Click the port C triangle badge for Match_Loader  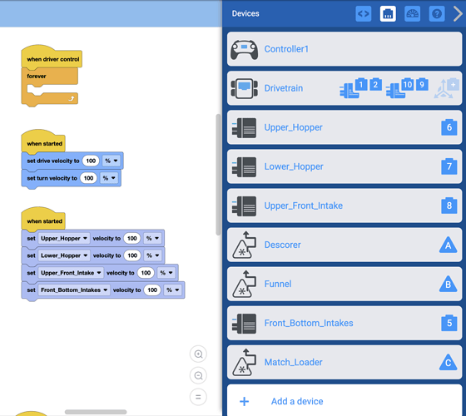click(x=449, y=362)
